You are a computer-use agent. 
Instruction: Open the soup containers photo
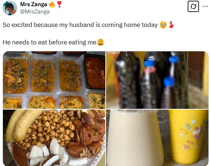54,80
